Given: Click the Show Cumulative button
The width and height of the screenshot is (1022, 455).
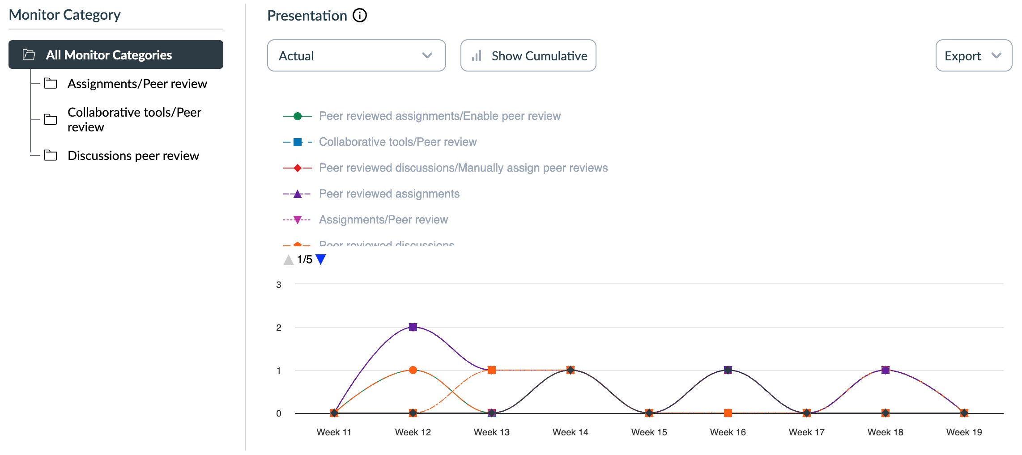Looking at the screenshot, I should click(528, 55).
